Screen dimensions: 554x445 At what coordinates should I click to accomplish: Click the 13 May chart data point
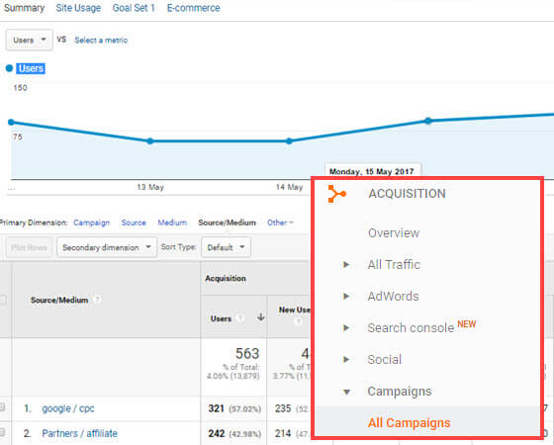[x=149, y=141]
